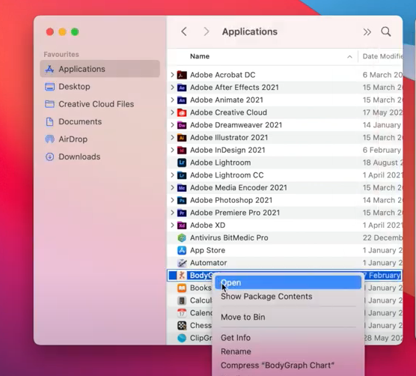Click the Adobe After Effects 2021 icon
Screen dimensions: 416x376
coord(182,88)
